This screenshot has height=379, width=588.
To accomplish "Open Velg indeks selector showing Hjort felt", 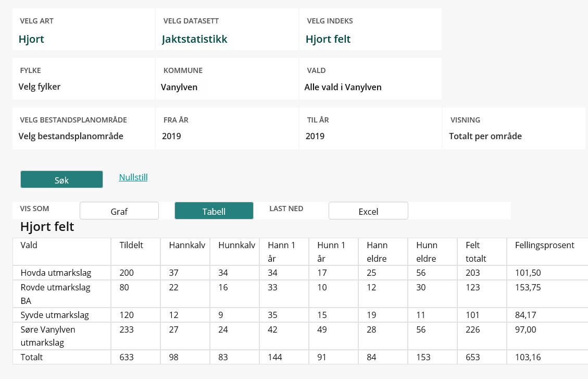I will click(x=370, y=29).
